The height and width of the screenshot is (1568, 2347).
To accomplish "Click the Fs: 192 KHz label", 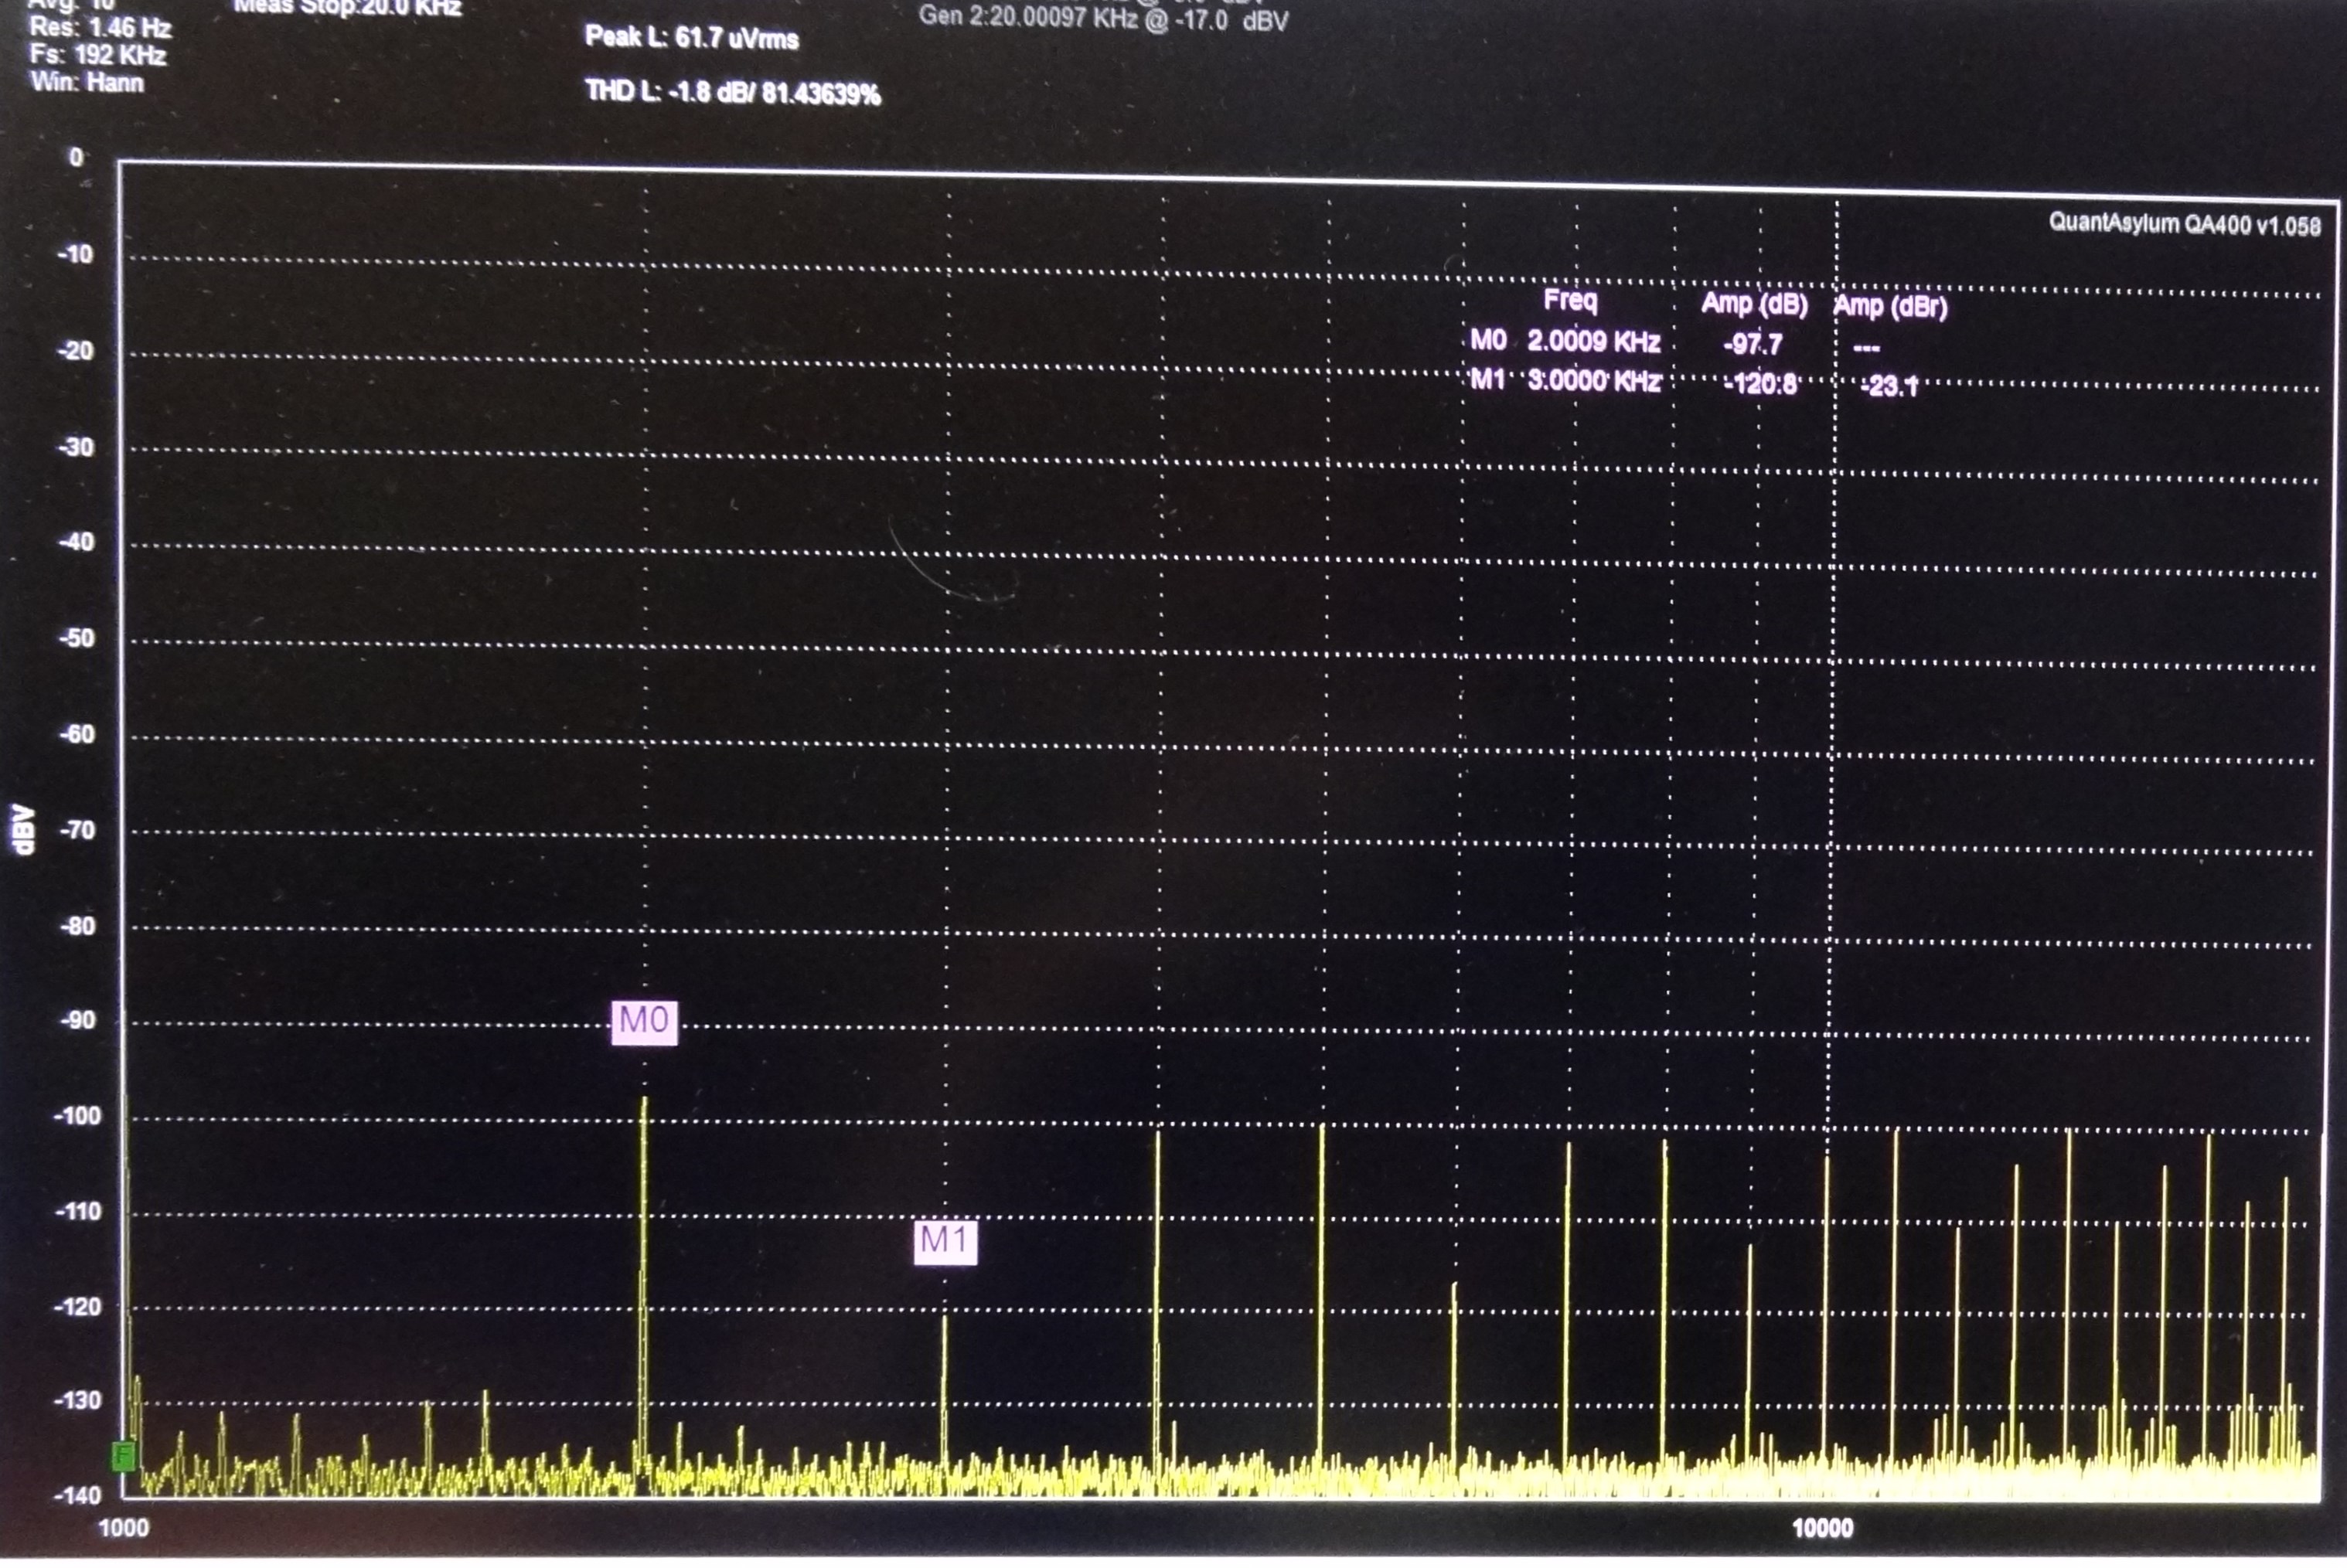I will [x=98, y=55].
